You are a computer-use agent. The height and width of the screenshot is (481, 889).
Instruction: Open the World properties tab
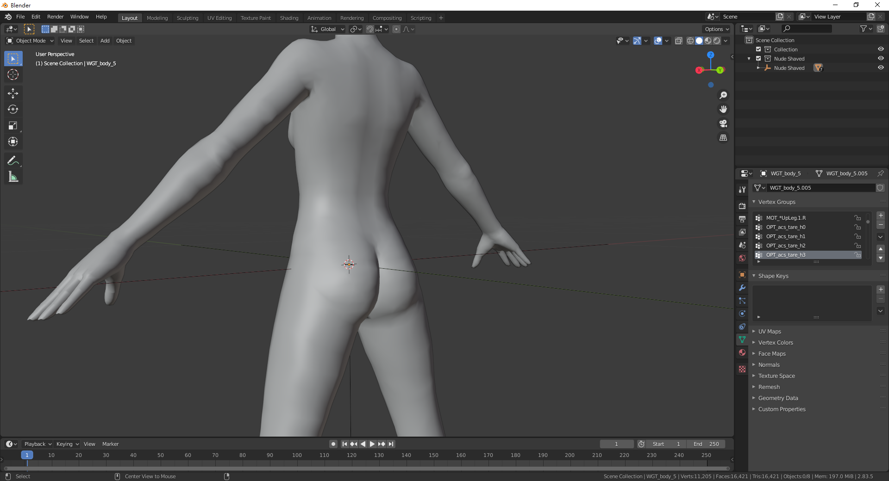tap(742, 258)
